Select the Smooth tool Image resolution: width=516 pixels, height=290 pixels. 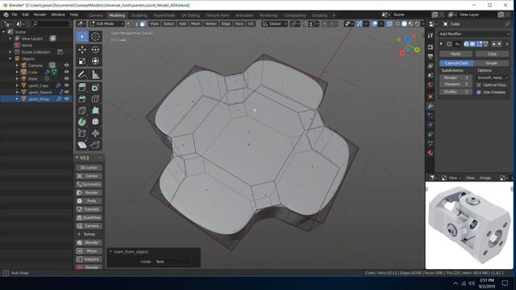click(x=95, y=122)
